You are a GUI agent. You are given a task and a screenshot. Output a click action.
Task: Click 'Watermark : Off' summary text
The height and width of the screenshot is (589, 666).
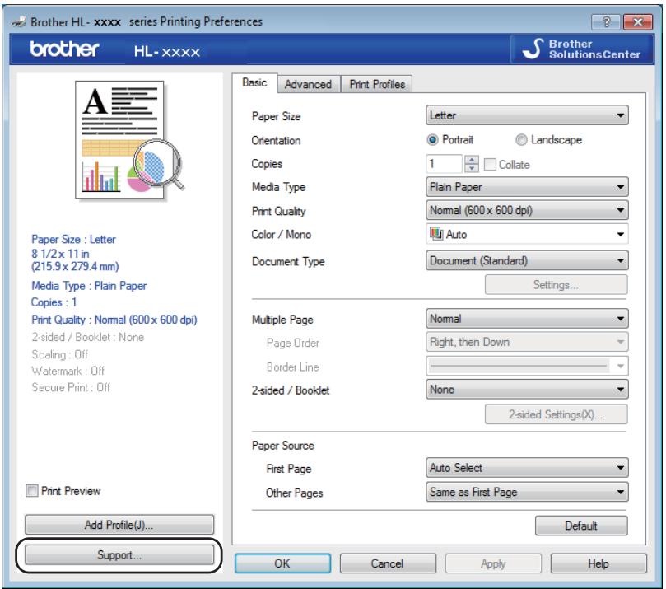[68, 371]
